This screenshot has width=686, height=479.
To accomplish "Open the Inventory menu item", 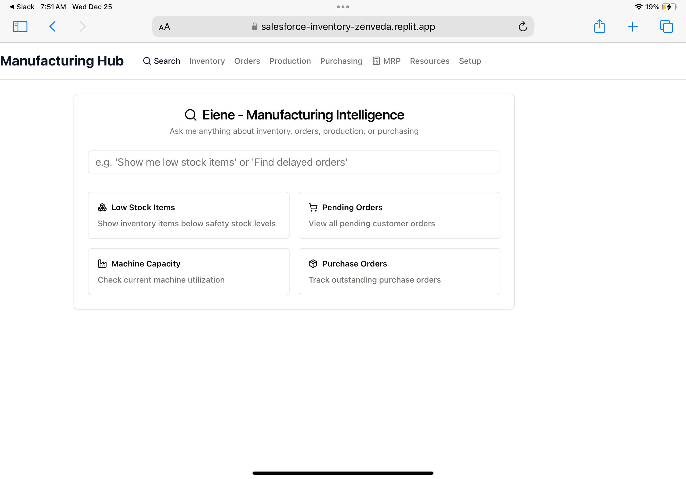I will tap(207, 61).
